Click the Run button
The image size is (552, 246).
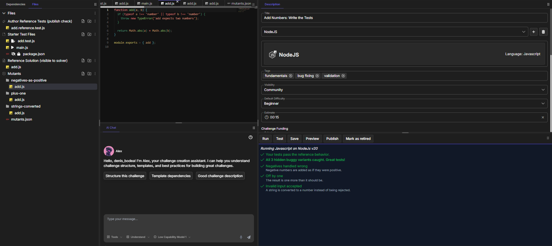click(x=265, y=138)
